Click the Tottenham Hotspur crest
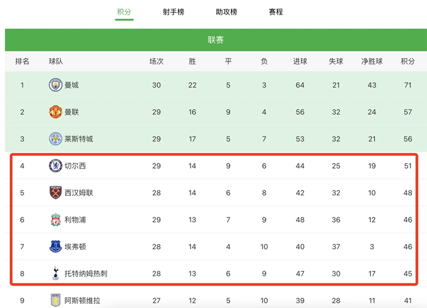Image resolution: width=427 pixels, height=308 pixels. (x=56, y=274)
